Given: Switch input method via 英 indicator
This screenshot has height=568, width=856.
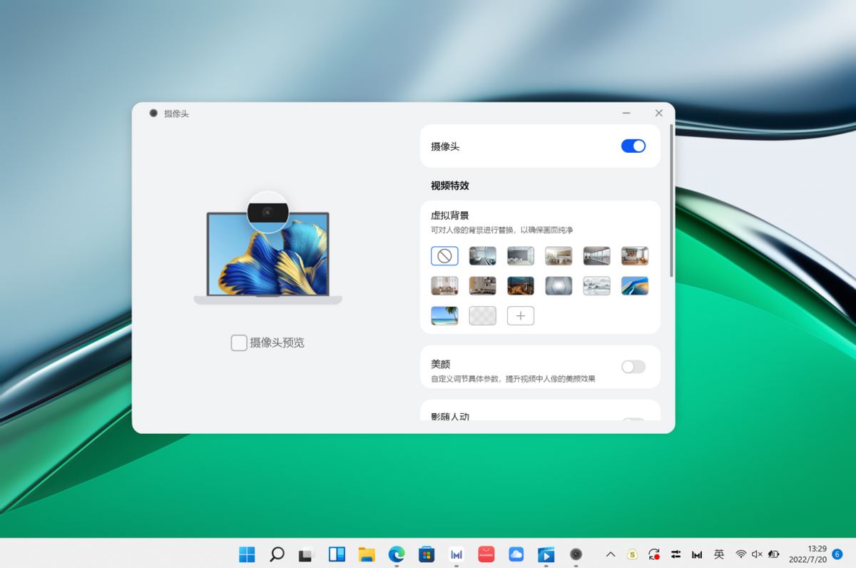Looking at the screenshot, I should [719, 554].
